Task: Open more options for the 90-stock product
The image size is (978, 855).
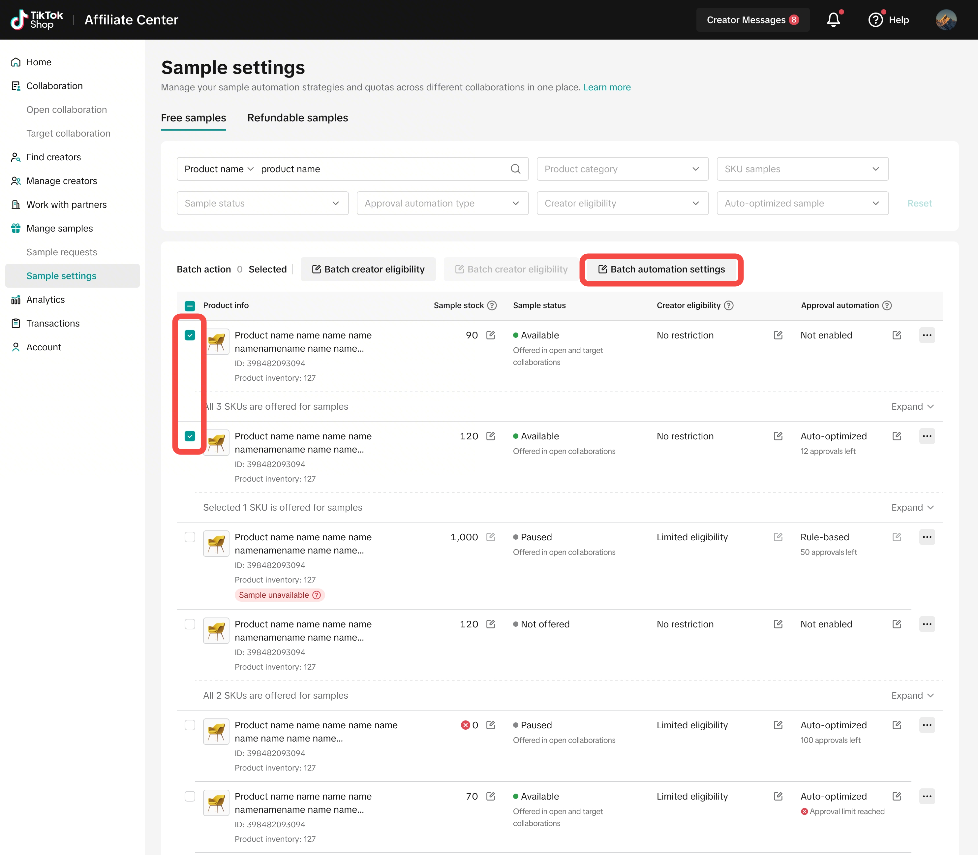Action: (x=927, y=335)
